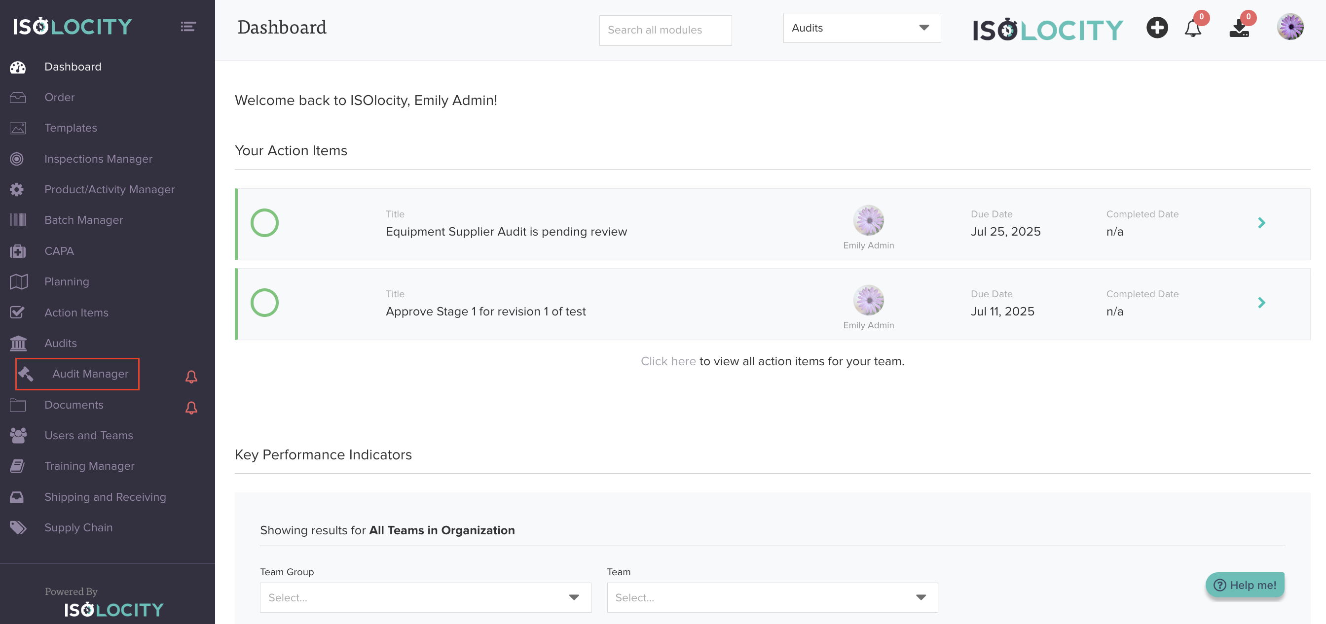Open Equipment Supplier Audit item chevron arrow
The width and height of the screenshot is (1326, 624).
1261,223
